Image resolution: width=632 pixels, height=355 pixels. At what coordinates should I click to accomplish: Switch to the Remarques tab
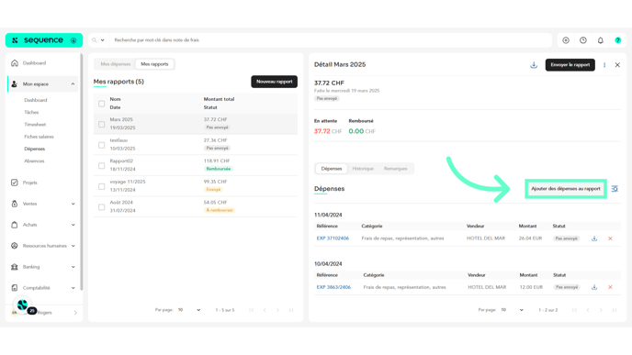pos(395,169)
